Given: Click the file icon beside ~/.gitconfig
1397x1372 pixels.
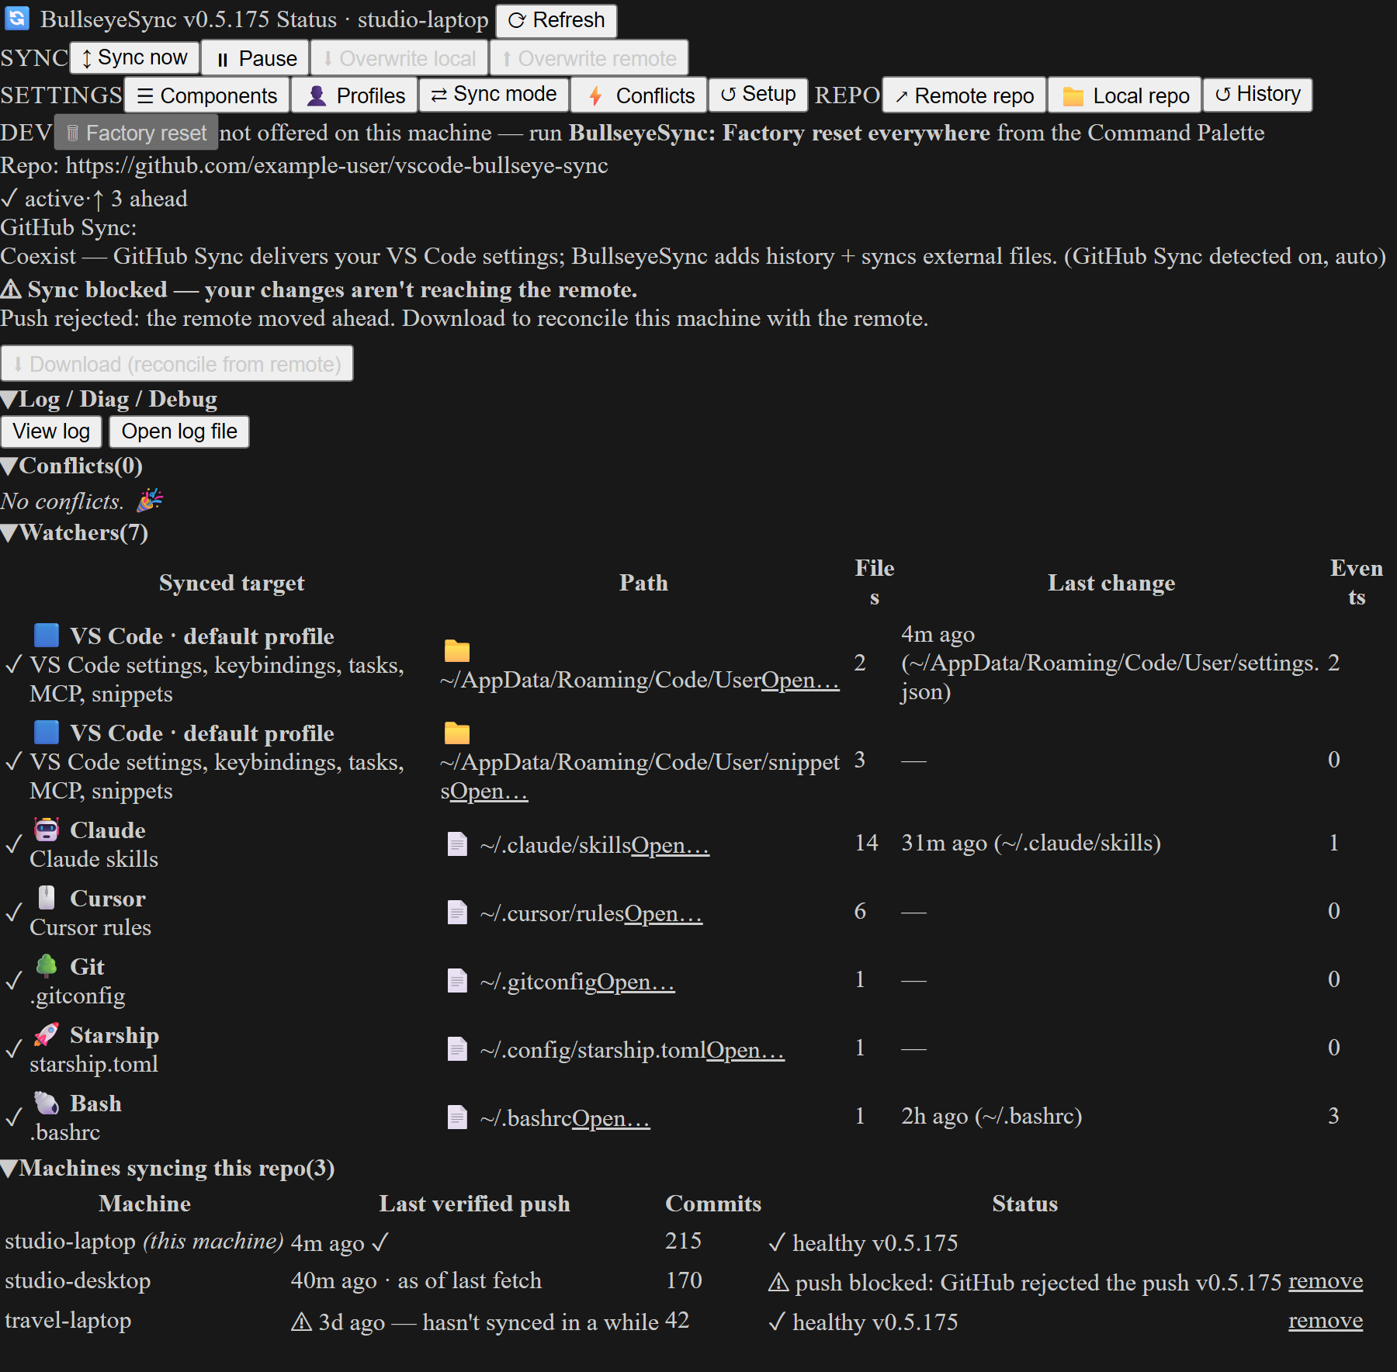Looking at the screenshot, I should [458, 980].
